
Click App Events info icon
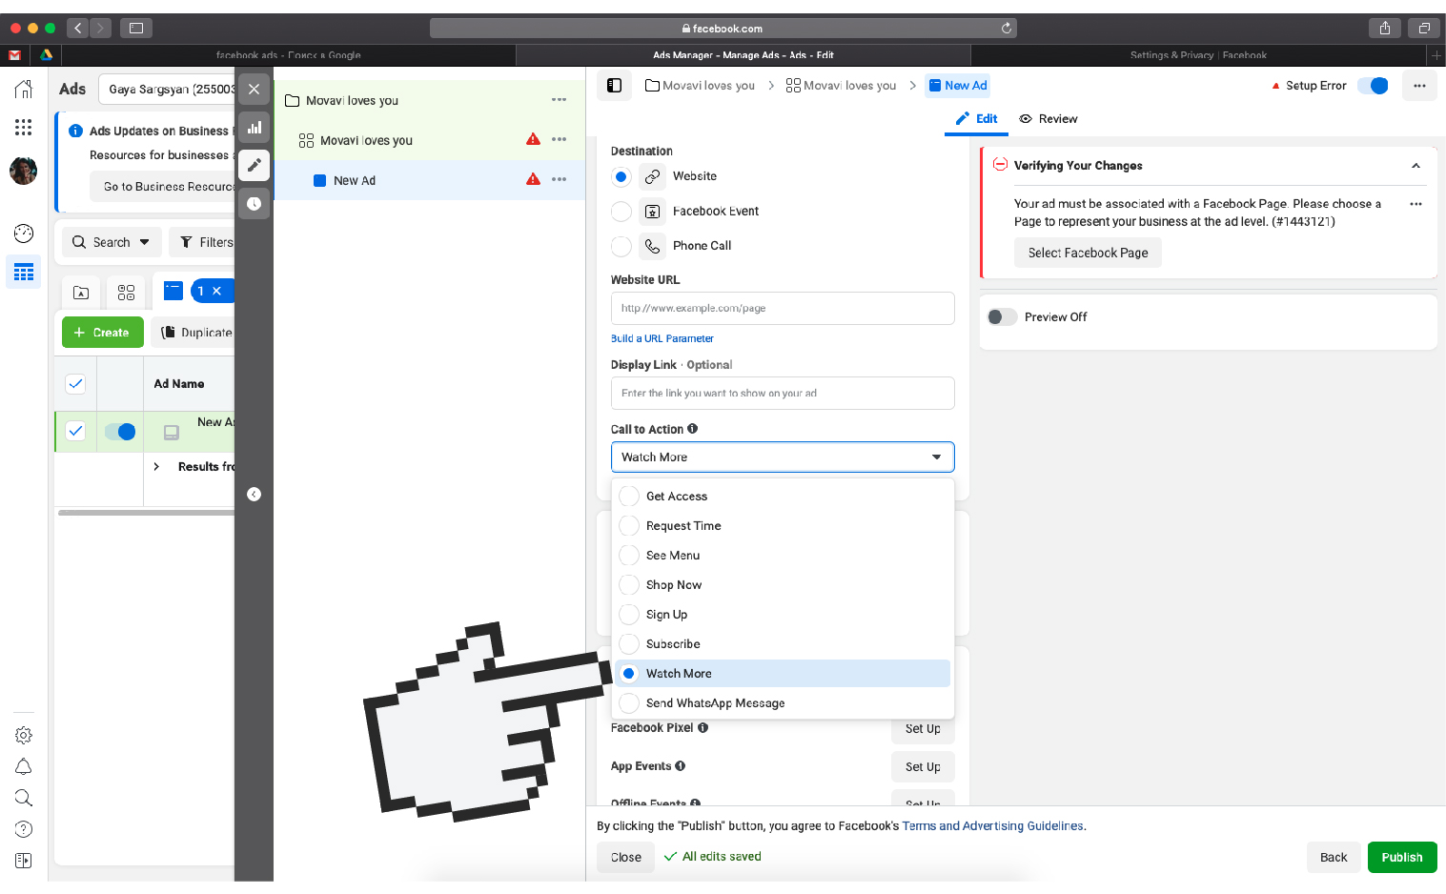pyautogui.click(x=681, y=765)
